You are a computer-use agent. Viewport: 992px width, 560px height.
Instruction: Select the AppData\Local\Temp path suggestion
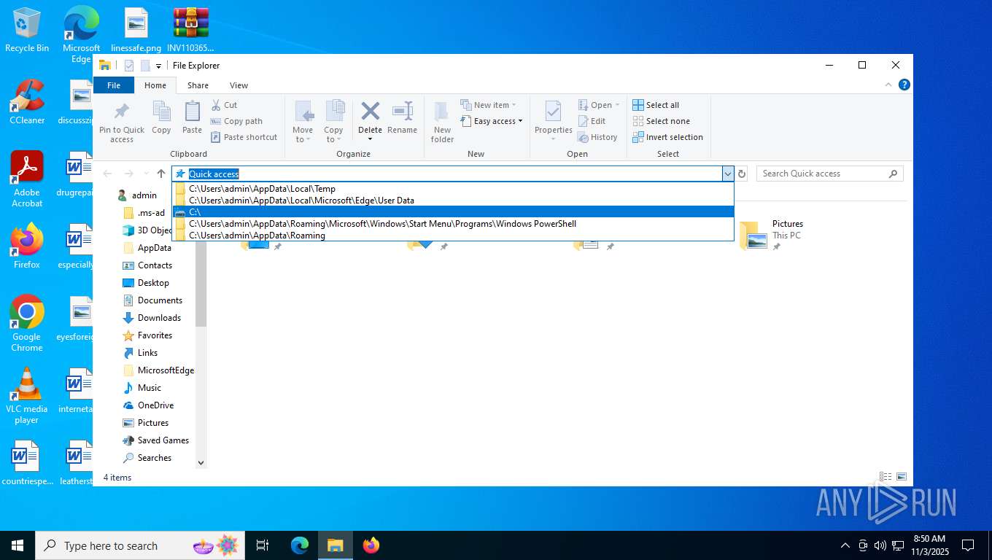pyautogui.click(x=453, y=188)
